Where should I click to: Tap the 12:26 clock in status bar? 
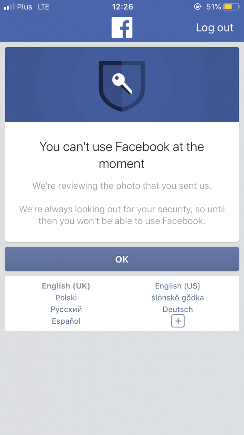122,7
